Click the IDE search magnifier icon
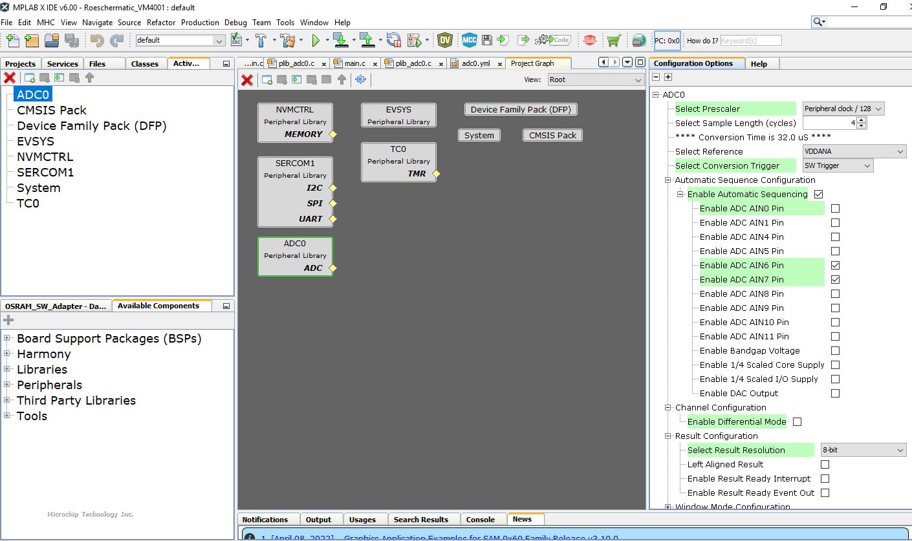The width and height of the screenshot is (912, 541). coord(818,22)
